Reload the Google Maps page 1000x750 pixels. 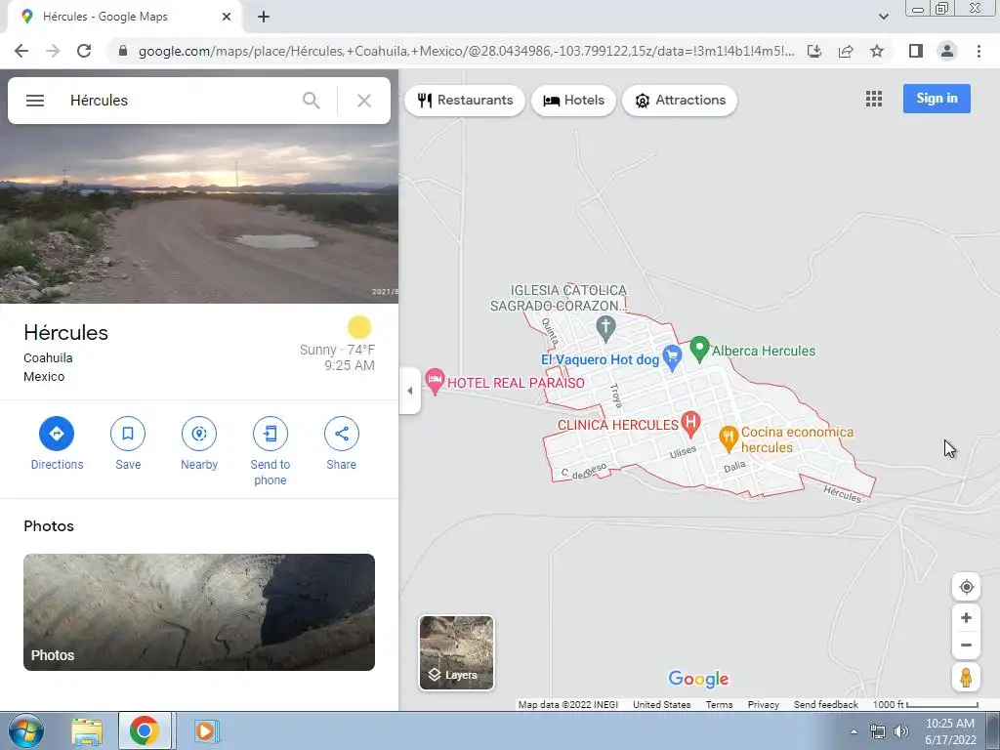click(x=84, y=51)
